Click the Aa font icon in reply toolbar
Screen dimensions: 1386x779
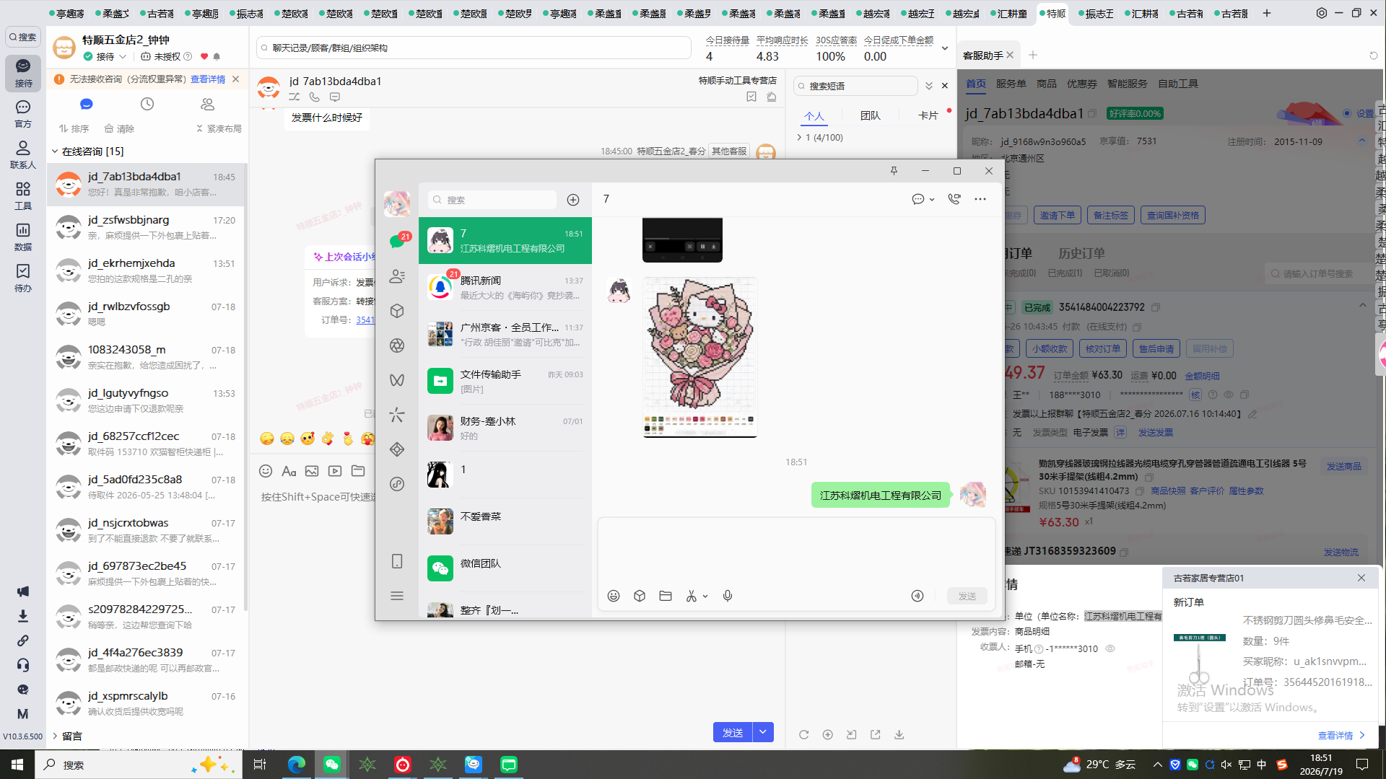click(x=289, y=471)
